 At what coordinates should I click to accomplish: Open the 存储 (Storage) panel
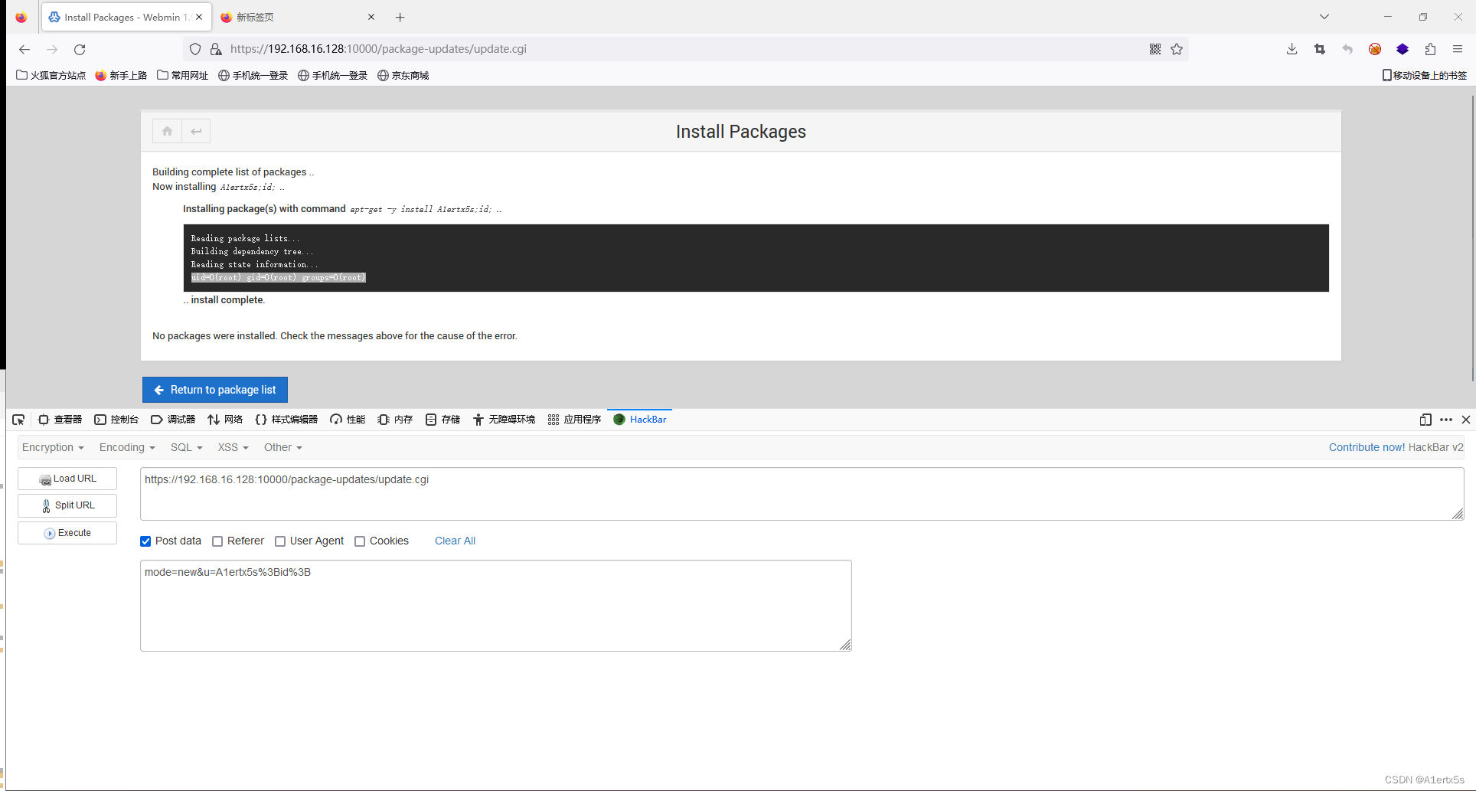coord(442,419)
